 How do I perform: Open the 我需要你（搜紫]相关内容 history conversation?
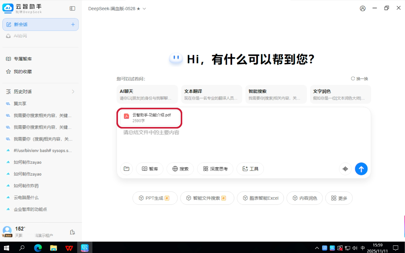pos(40,139)
